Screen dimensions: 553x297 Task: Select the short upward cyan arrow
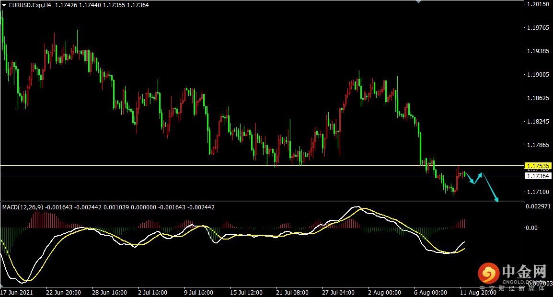click(x=478, y=178)
